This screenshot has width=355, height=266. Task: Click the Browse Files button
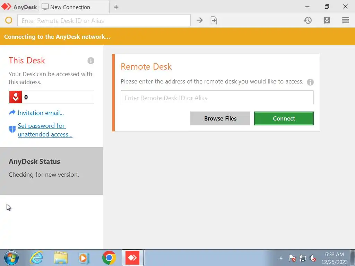[220, 118]
